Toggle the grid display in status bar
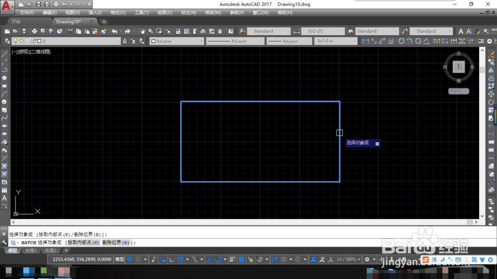Viewport: 497px width, 279px height. click(129, 259)
